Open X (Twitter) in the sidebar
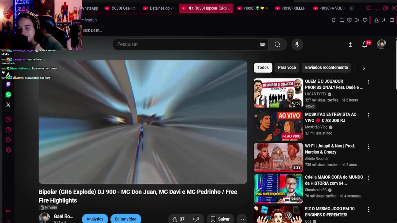Screen dimensions: 397x223 [8, 105]
